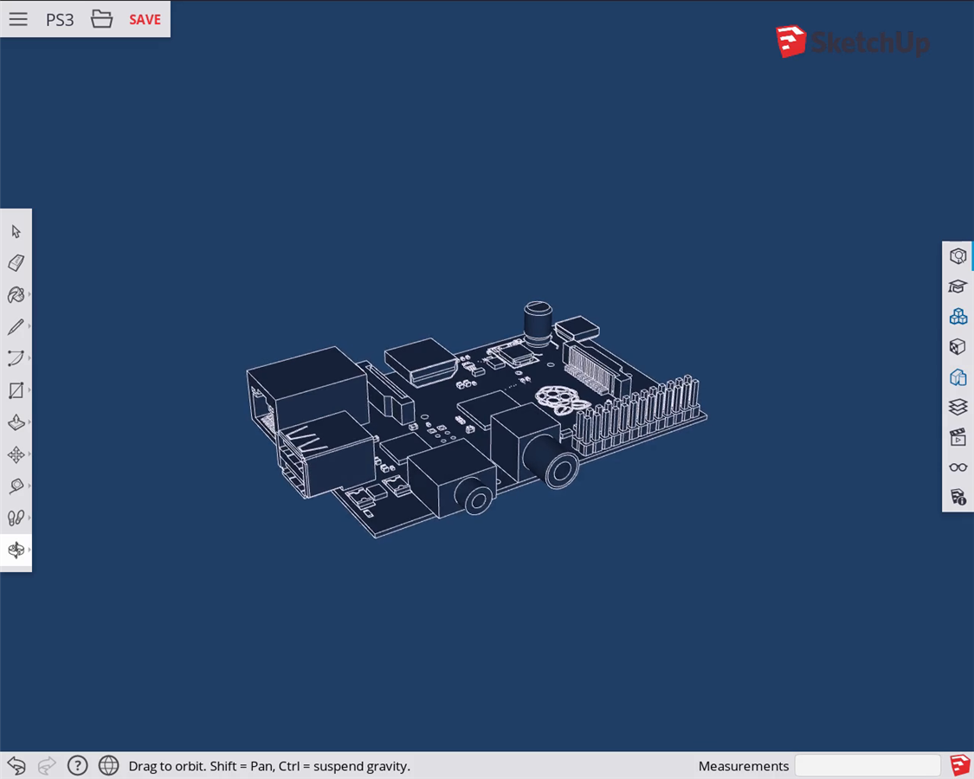
Task: Open the language globe menu
Action: (x=109, y=766)
